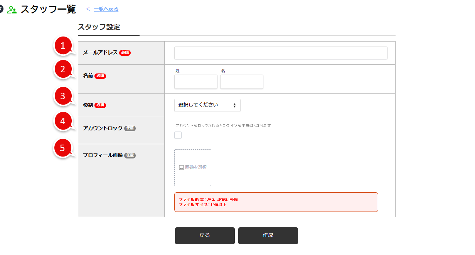Click red numbered marker 3

62,96
